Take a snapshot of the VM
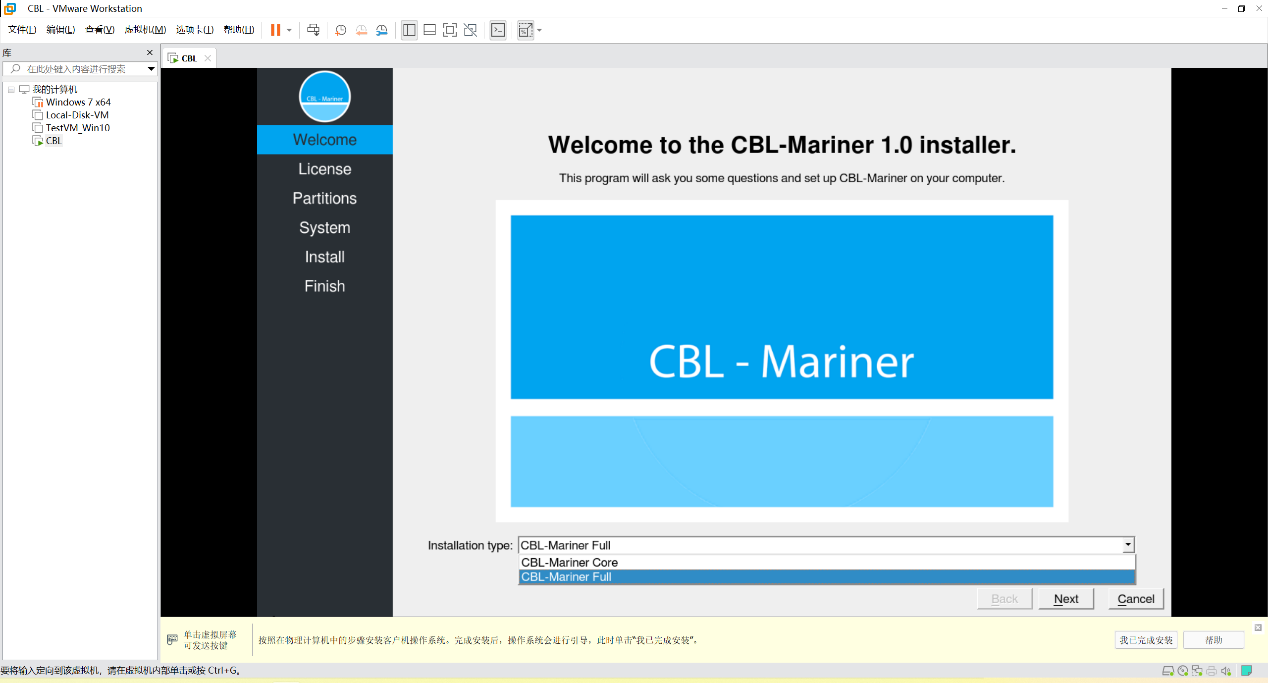This screenshot has height=683, width=1268. [340, 30]
